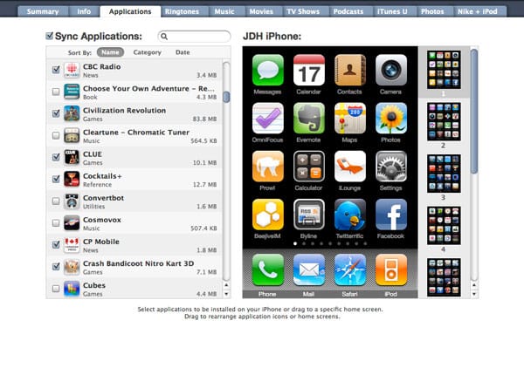Select home screen thumbnail 4
The height and width of the screenshot is (368, 524).
pos(444,226)
